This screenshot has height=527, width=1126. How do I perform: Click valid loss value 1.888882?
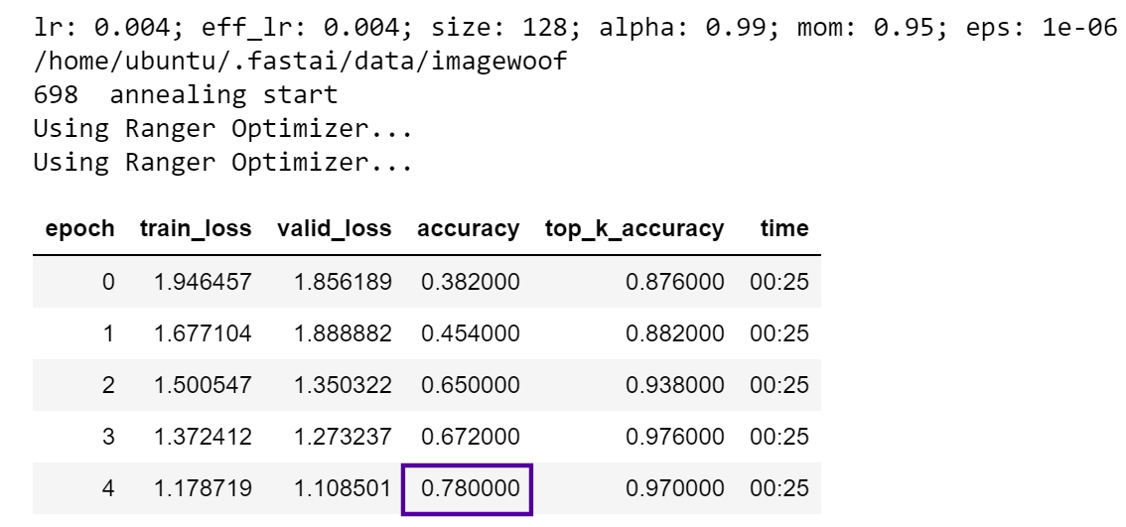click(344, 333)
